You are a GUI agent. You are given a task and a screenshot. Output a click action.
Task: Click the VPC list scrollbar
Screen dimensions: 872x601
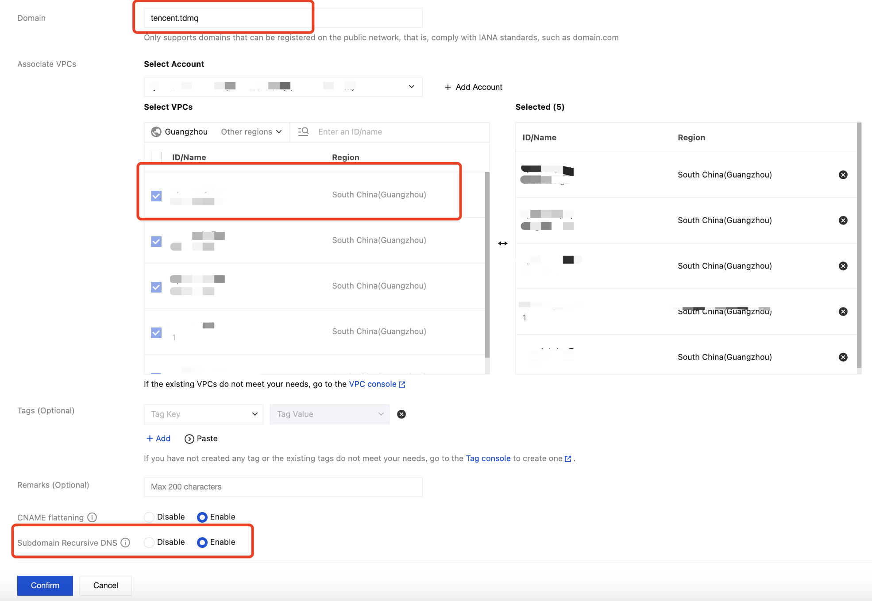487,266
